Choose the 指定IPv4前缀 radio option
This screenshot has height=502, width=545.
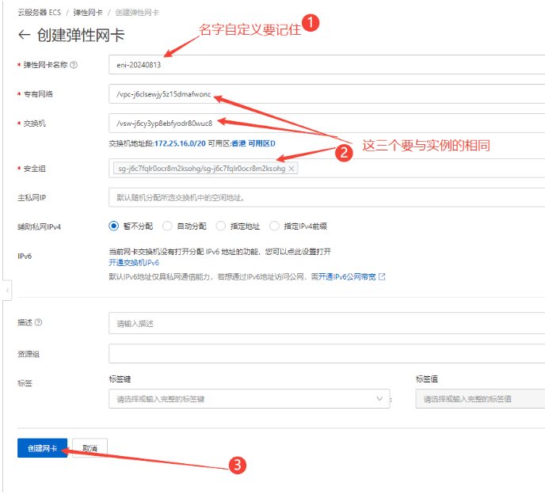tap(275, 226)
